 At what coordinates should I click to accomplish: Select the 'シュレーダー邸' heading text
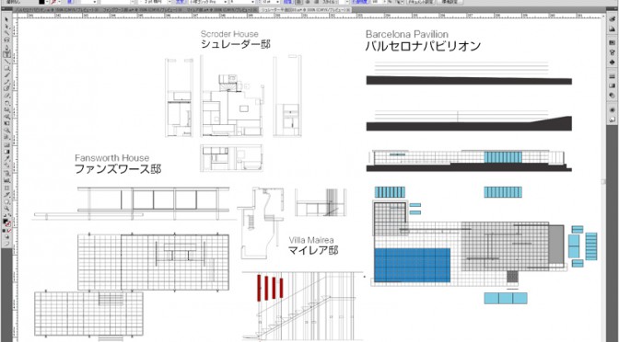pos(236,44)
